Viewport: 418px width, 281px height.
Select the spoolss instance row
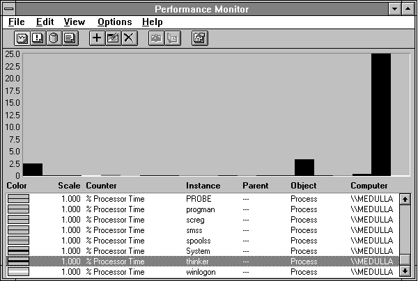(x=203, y=241)
